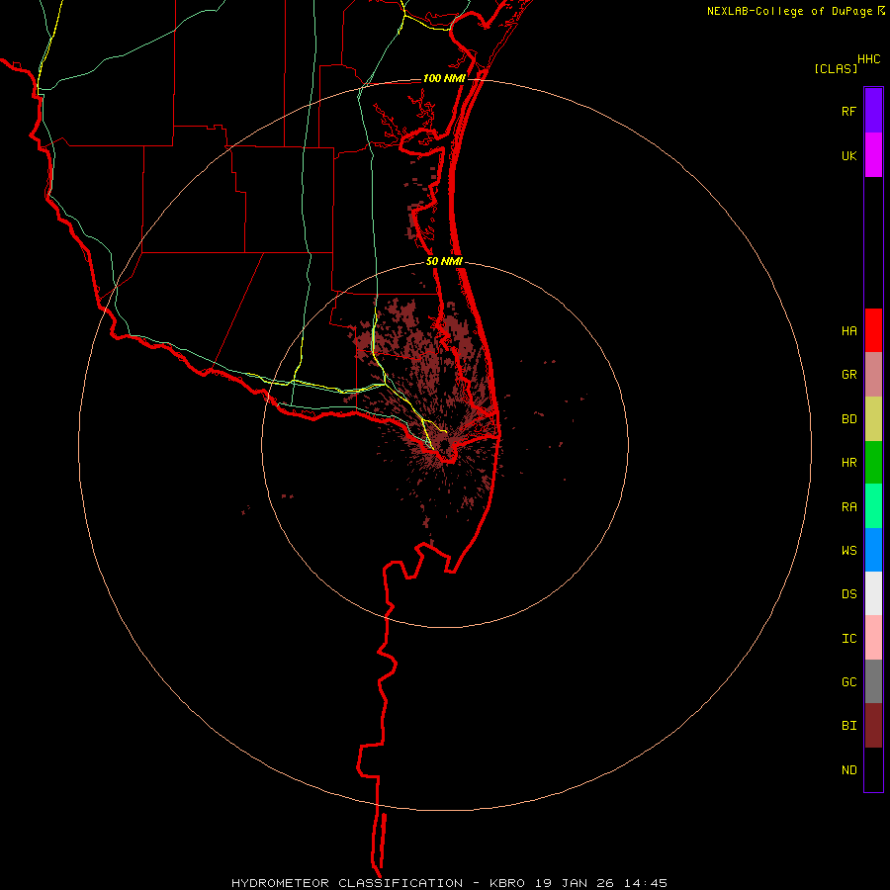Image resolution: width=890 pixels, height=890 pixels.
Task: Click the HA red legend swatch
Action: point(873,330)
